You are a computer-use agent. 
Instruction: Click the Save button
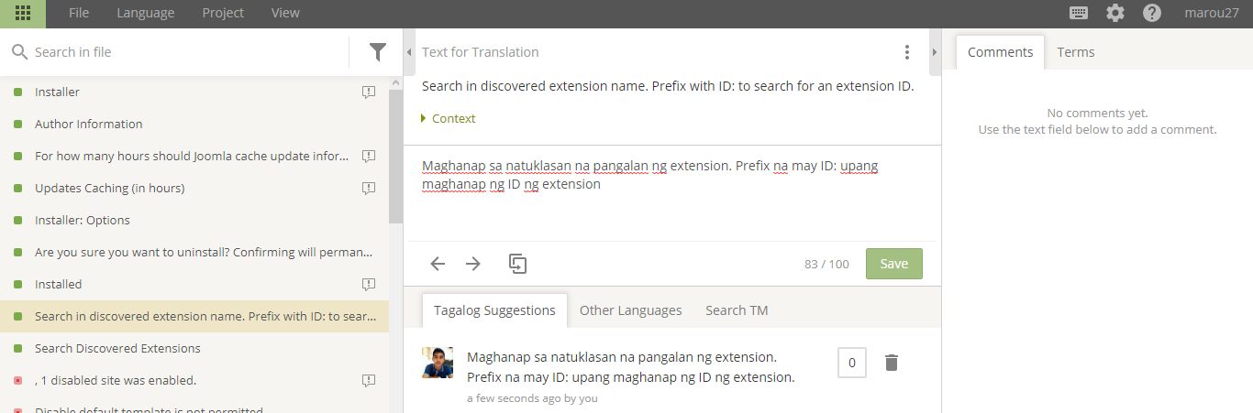coord(894,264)
